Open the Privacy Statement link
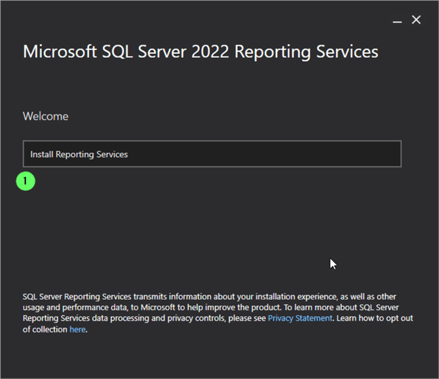 click(299, 318)
